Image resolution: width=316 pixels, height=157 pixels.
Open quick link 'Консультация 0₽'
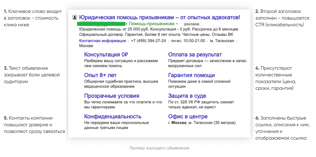(106, 55)
